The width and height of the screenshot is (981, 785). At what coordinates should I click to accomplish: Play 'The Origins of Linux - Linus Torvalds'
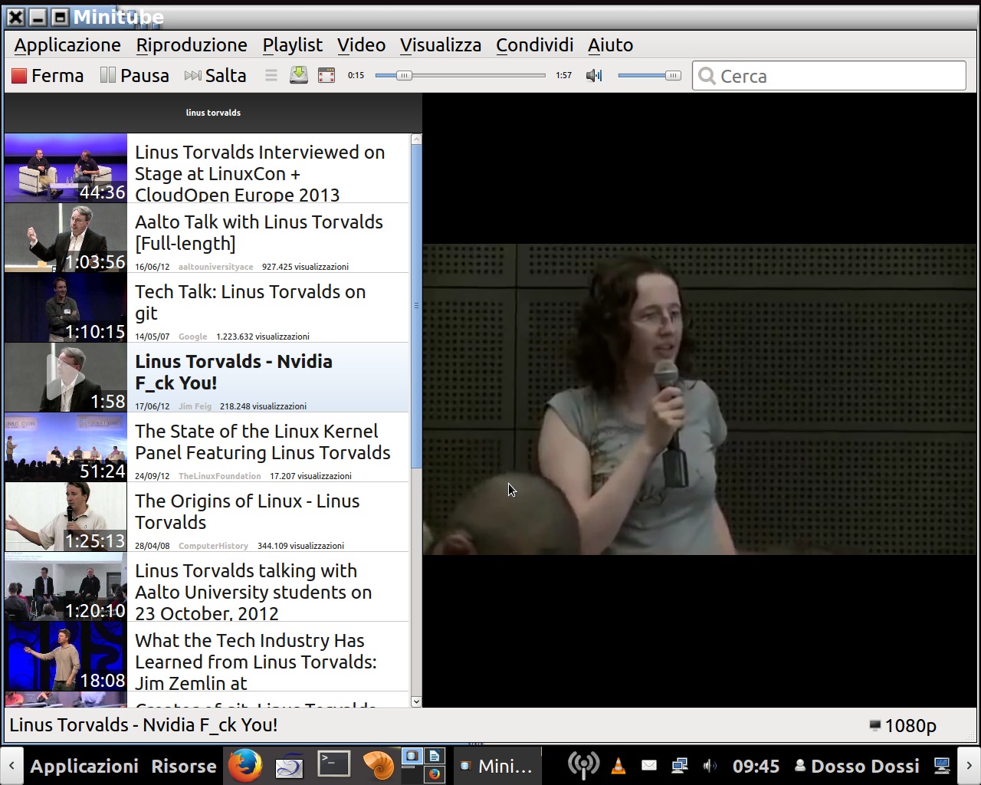coord(247,511)
